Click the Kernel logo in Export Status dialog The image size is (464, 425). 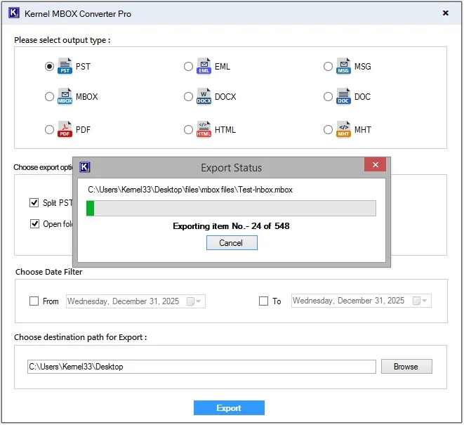tap(85, 167)
